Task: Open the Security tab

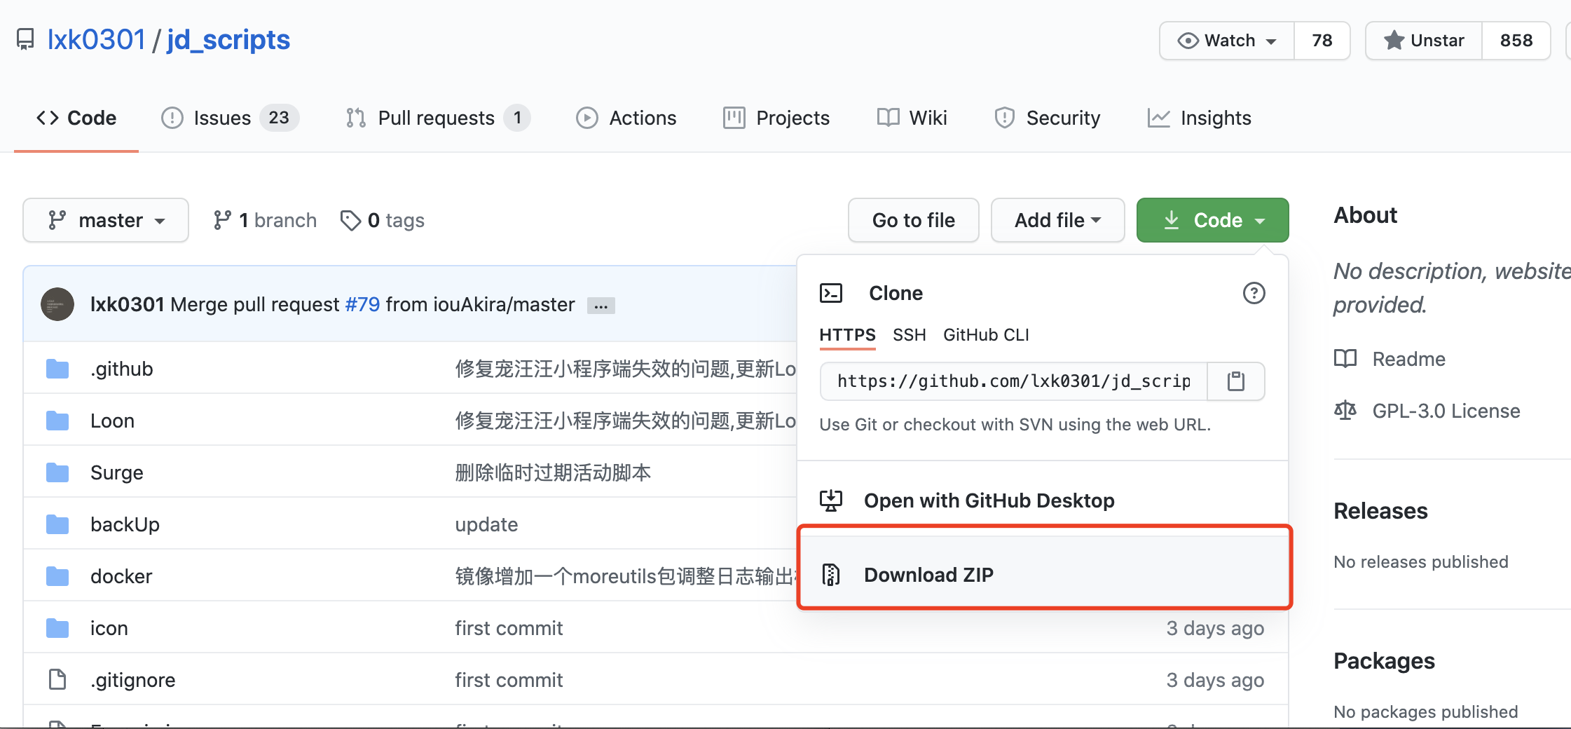Action: (1047, 118)
